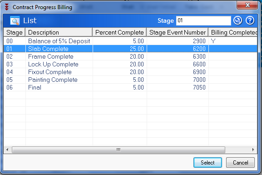Click the Cancel button
Image resolution: width=262 pixels, height=175 pixels.
pyautogui.click(x=240, y=162)
